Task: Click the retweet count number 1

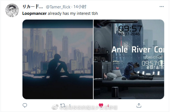Action: (x=70, y=105)
